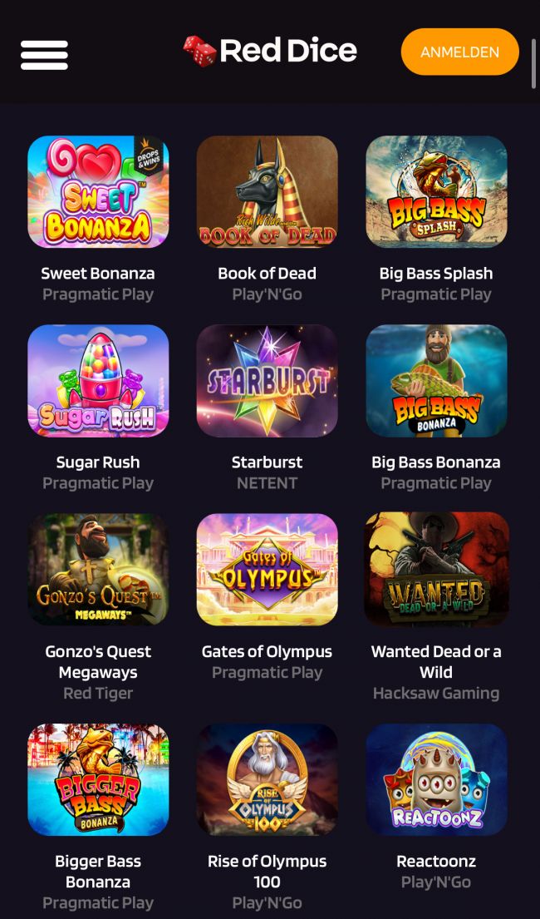540x919 pixels.
Task: Click the Starburst title text
Action: pos(267,462)
